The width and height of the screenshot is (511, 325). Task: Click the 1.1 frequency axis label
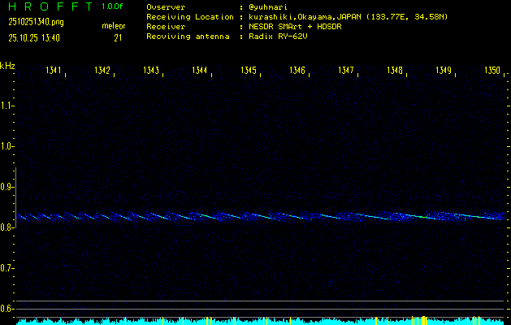point(7,106)
